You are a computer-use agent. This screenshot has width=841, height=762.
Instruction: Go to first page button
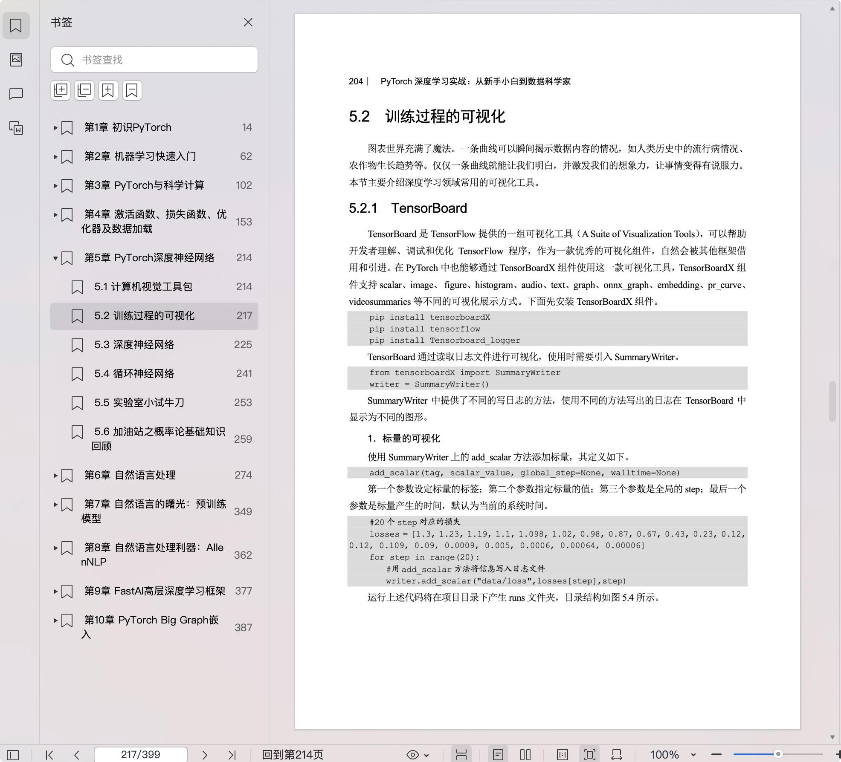point(49,755)
